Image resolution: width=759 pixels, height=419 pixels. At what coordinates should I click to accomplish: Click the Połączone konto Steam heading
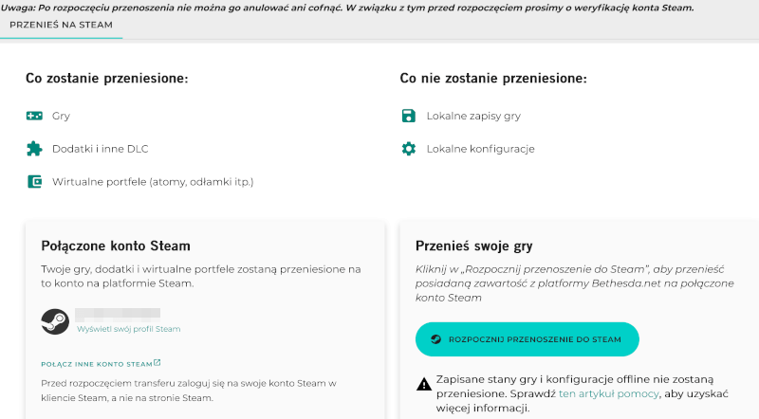pos(116,246)
